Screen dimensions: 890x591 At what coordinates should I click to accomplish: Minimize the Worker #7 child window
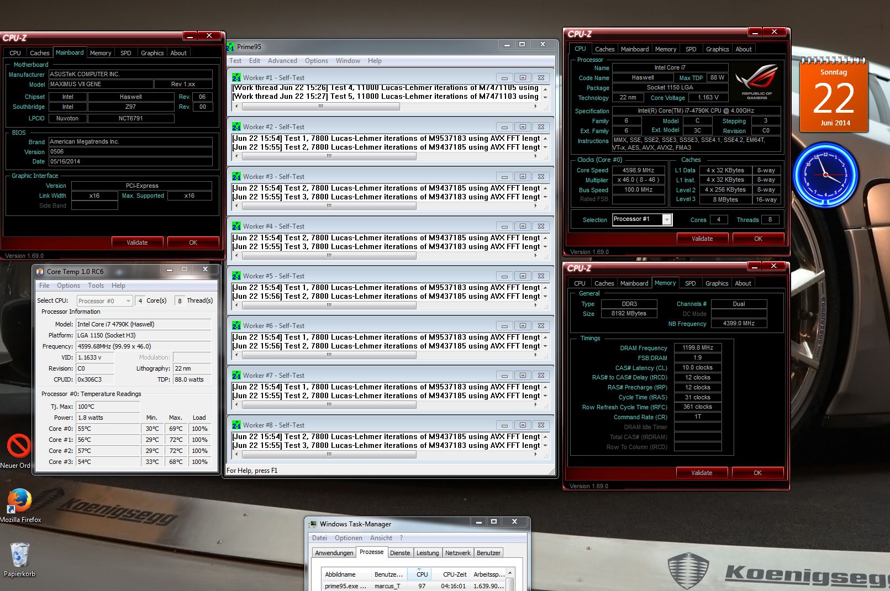504,376
